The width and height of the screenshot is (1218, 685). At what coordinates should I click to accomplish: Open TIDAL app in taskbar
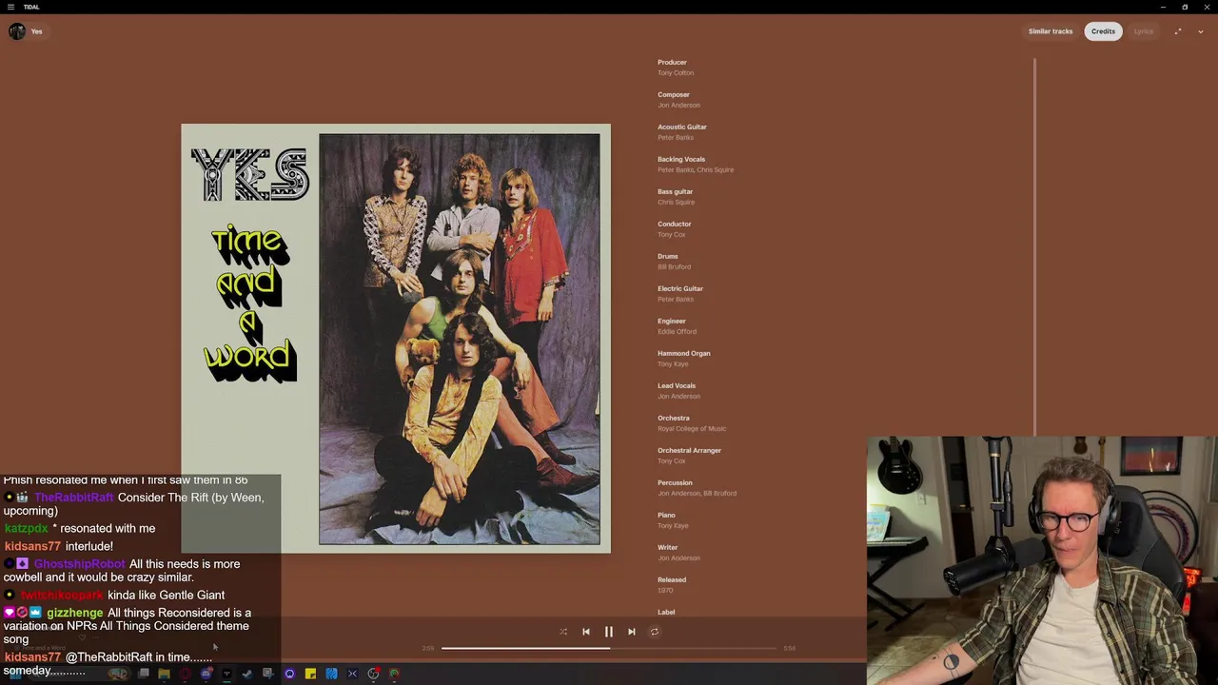[x=226, y=674]
